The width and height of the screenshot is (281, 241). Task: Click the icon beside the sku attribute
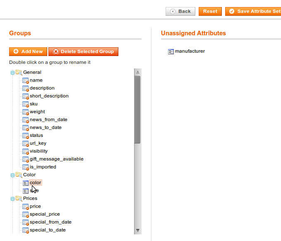tap(25, 104)
